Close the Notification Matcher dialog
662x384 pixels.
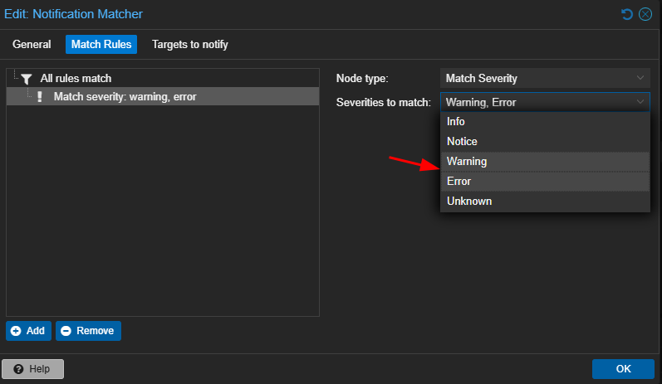645,14
